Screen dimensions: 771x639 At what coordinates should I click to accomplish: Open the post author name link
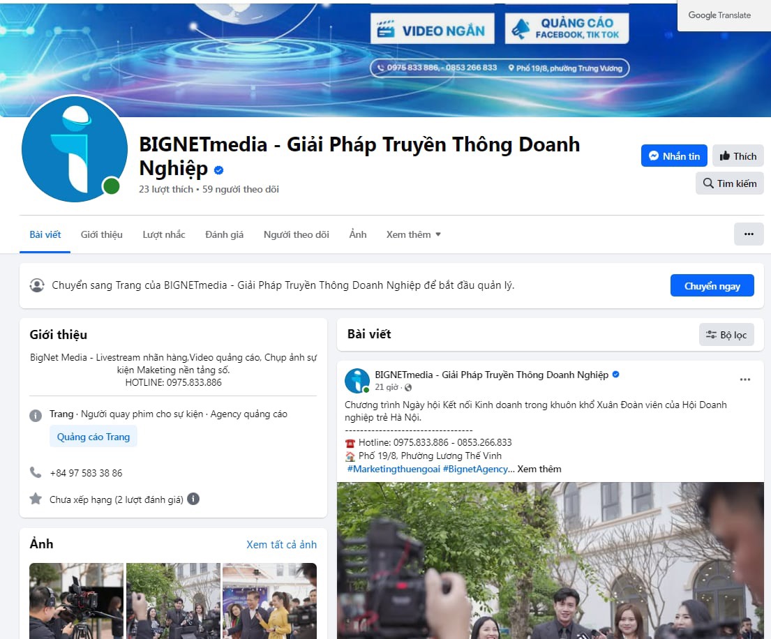[491, 375]
